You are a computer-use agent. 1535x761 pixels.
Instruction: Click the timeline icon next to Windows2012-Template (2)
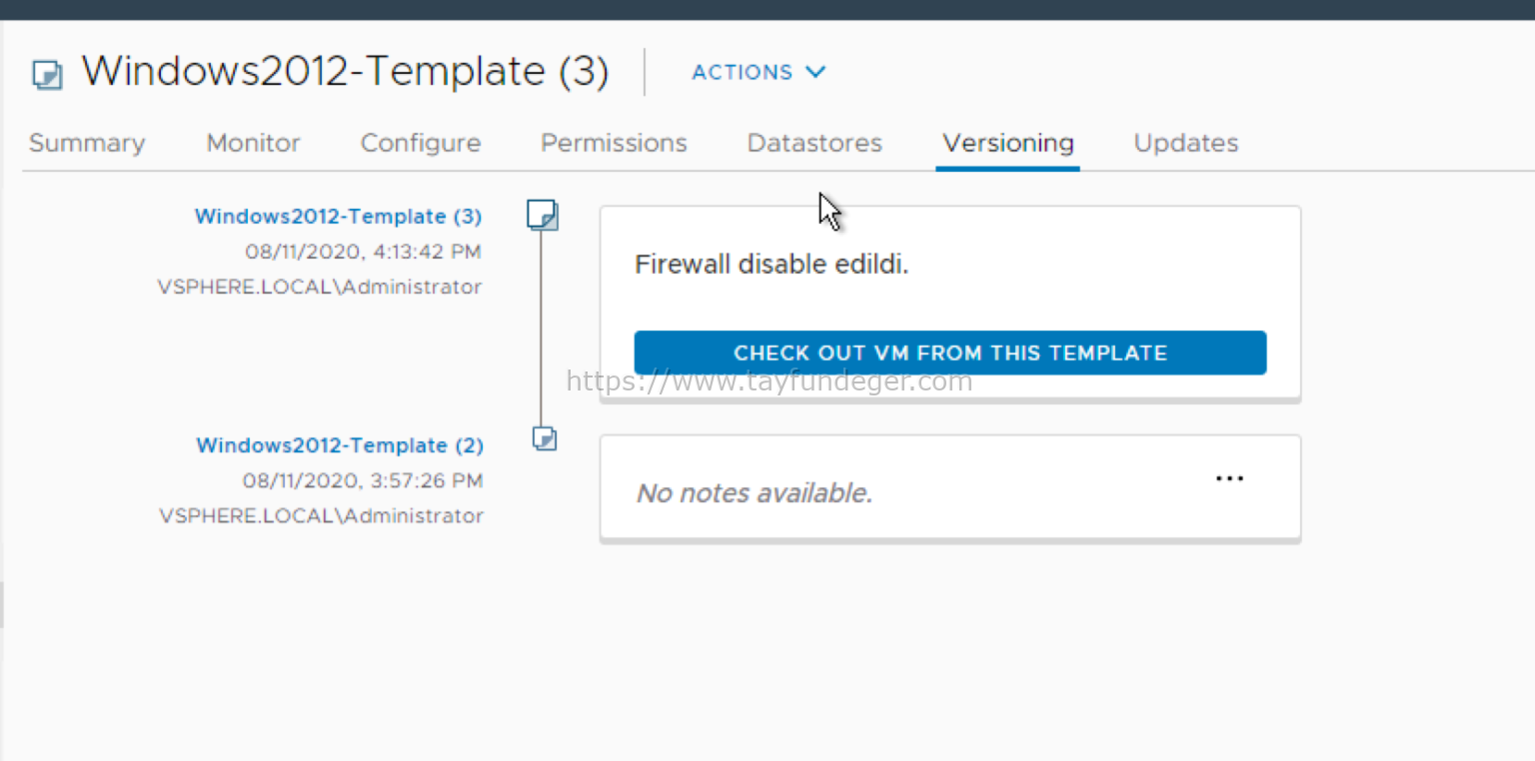click(544, 438)
